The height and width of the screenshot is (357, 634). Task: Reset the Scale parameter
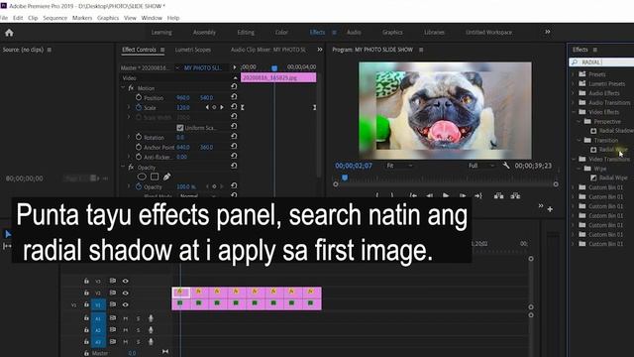234,106
